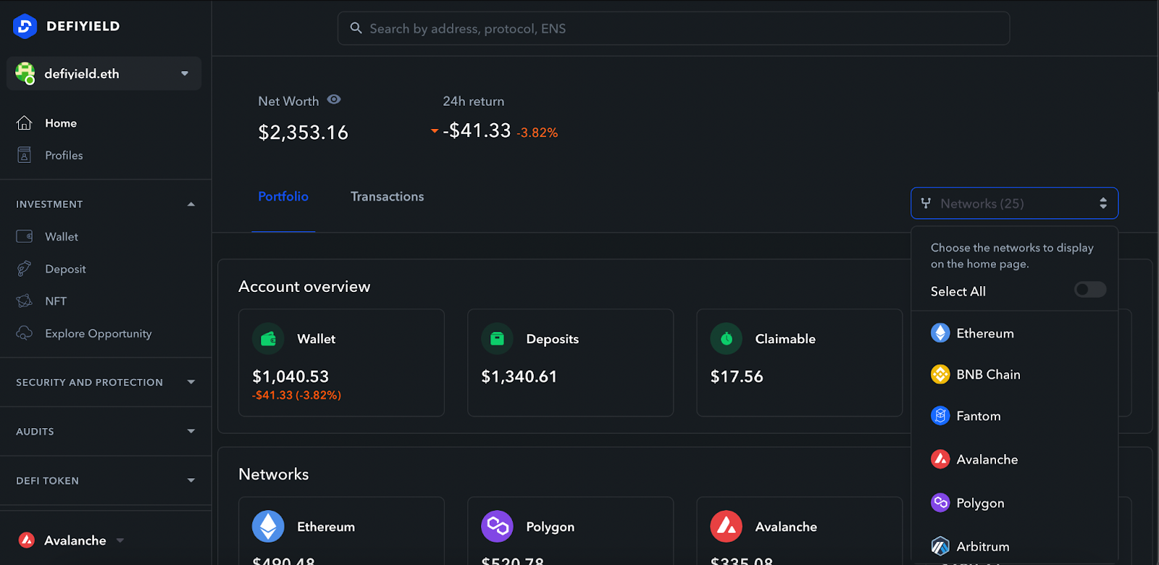Screen dimensions: 1159x565
Task: Click the DeFiYield logo icon
Action: [x=25, y=26]
